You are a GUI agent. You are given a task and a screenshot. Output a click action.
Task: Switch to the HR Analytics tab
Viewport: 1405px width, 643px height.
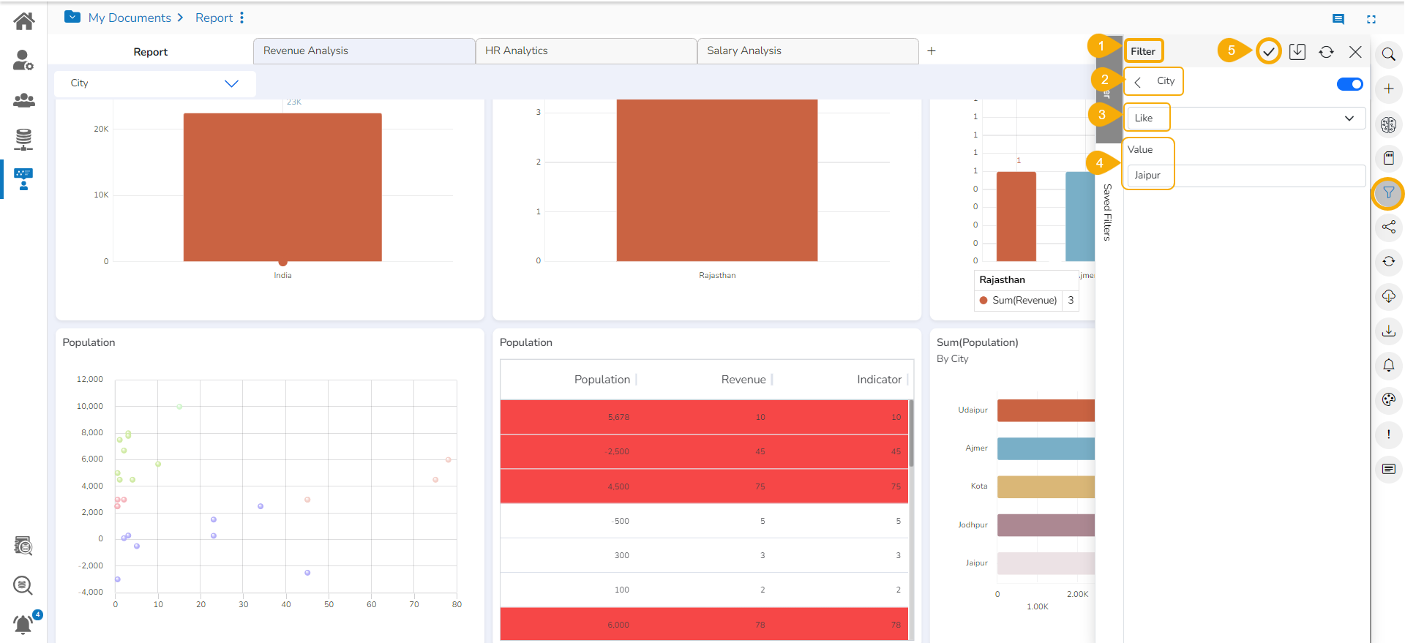(x=585, y=51)
